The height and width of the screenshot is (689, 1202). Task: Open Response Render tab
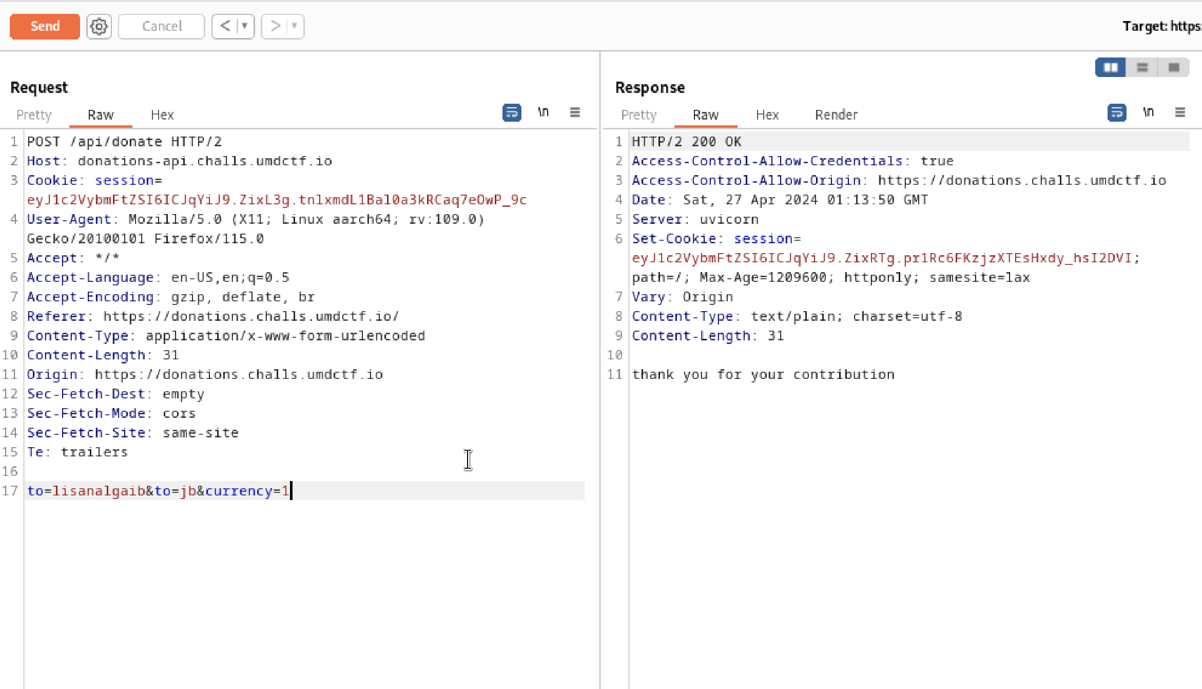coord(836,114)
